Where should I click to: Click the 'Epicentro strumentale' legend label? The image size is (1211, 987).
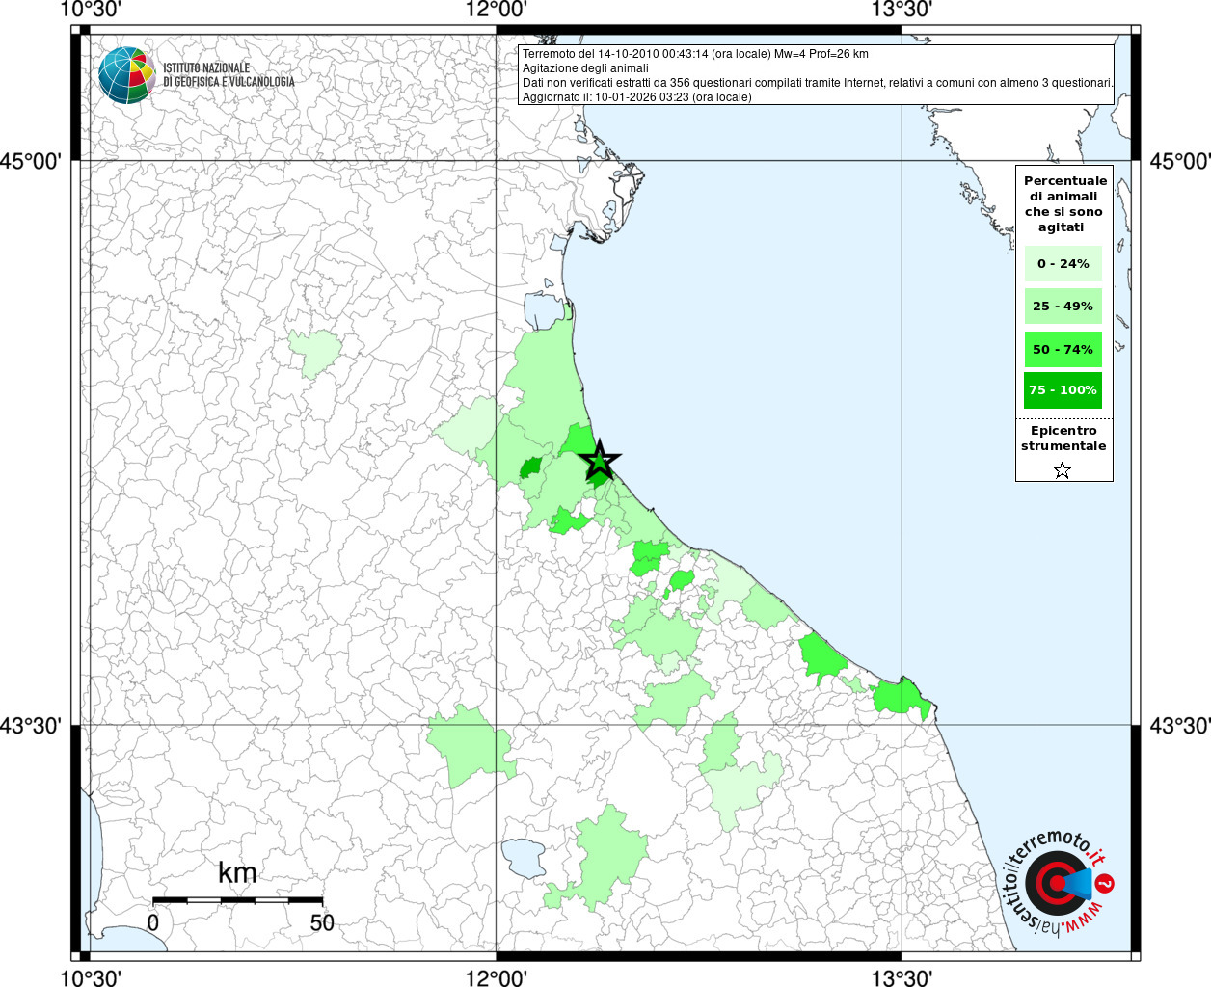1063,439
